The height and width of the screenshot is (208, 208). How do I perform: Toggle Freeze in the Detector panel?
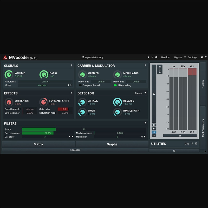click(139, 93)
